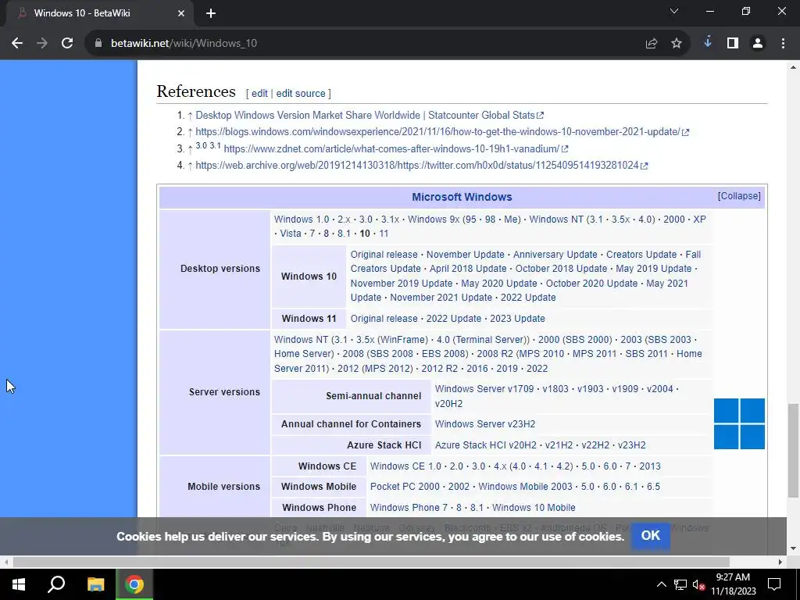
Task: Open Windows CE 1.0 link
Action: (405, 466)
